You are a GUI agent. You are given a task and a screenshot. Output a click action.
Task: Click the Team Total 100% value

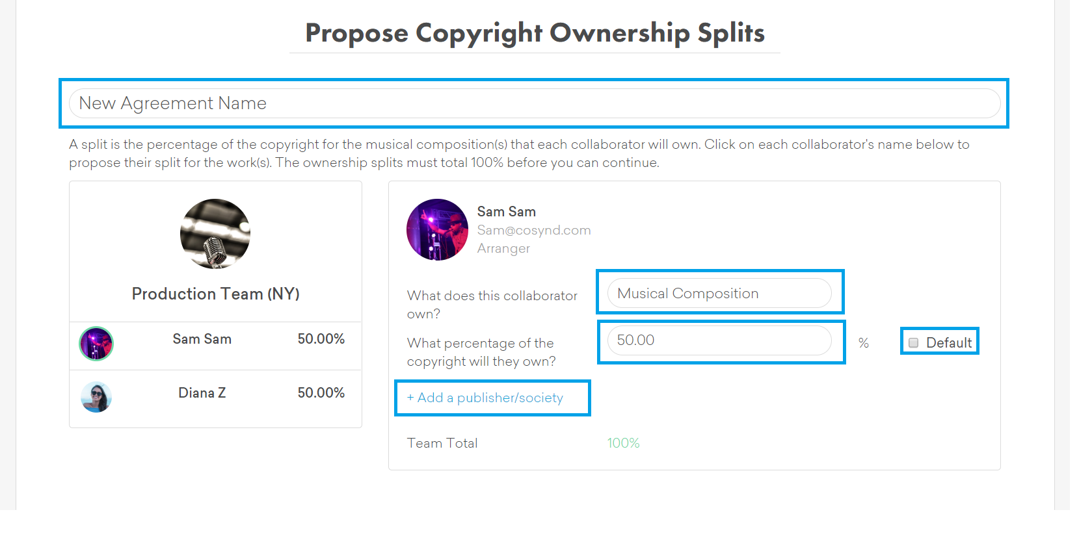point(623,443)
